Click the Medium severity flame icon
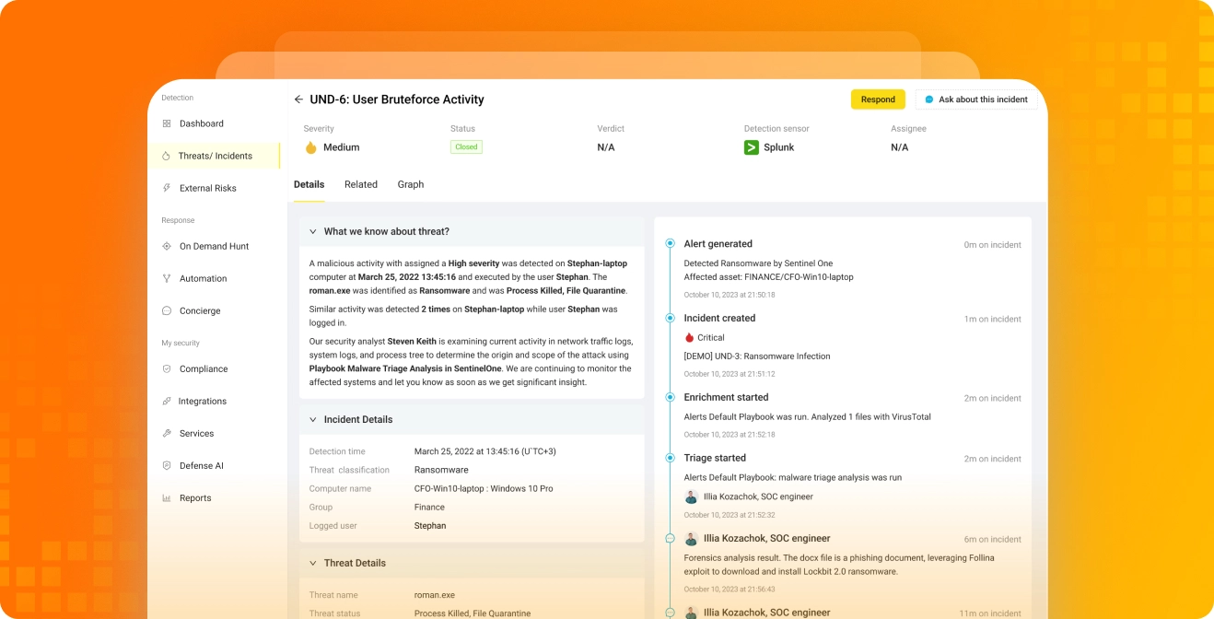The image size is (1214, 619). pos(310,147)
